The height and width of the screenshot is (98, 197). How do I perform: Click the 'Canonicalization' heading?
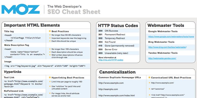[x=117, y=72]
